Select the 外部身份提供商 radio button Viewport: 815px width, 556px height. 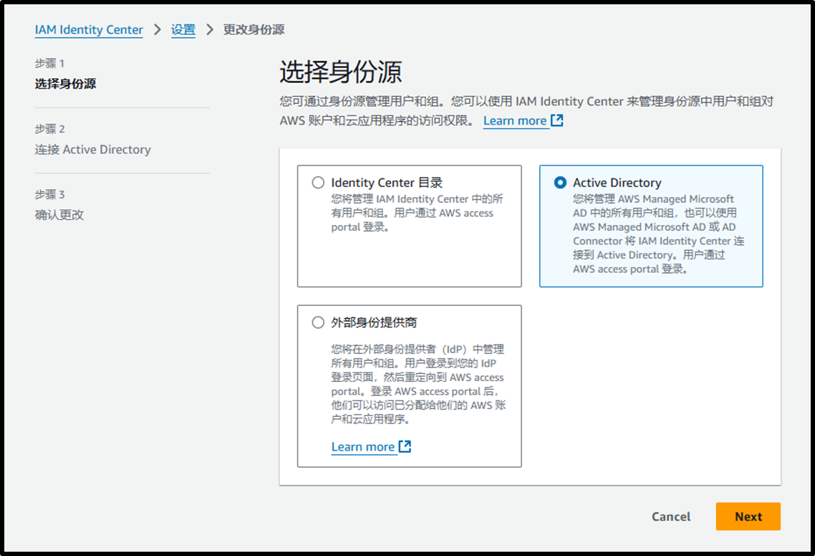318,322
